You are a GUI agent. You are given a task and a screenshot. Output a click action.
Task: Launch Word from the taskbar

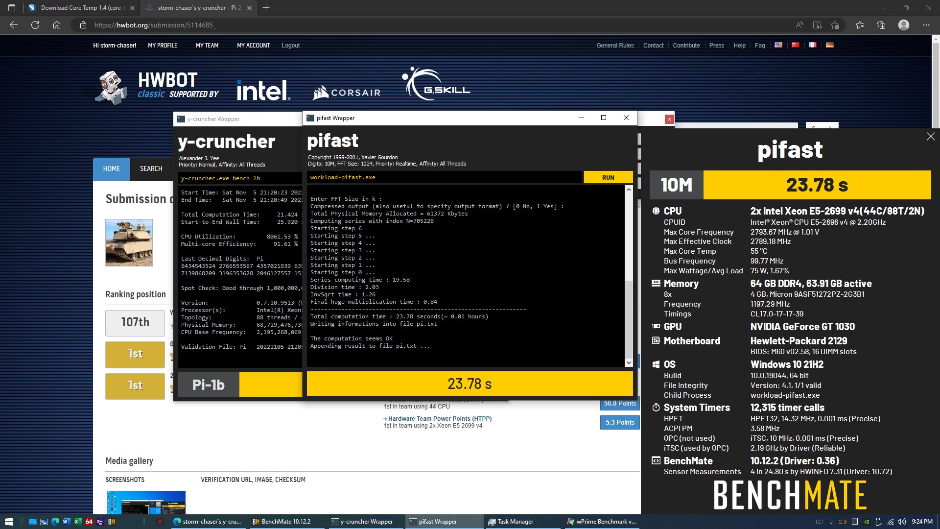pos(66,522)
